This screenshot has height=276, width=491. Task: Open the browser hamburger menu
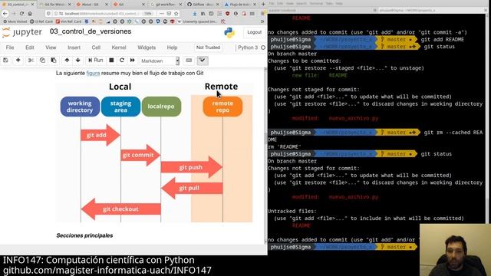pos(262,14)
